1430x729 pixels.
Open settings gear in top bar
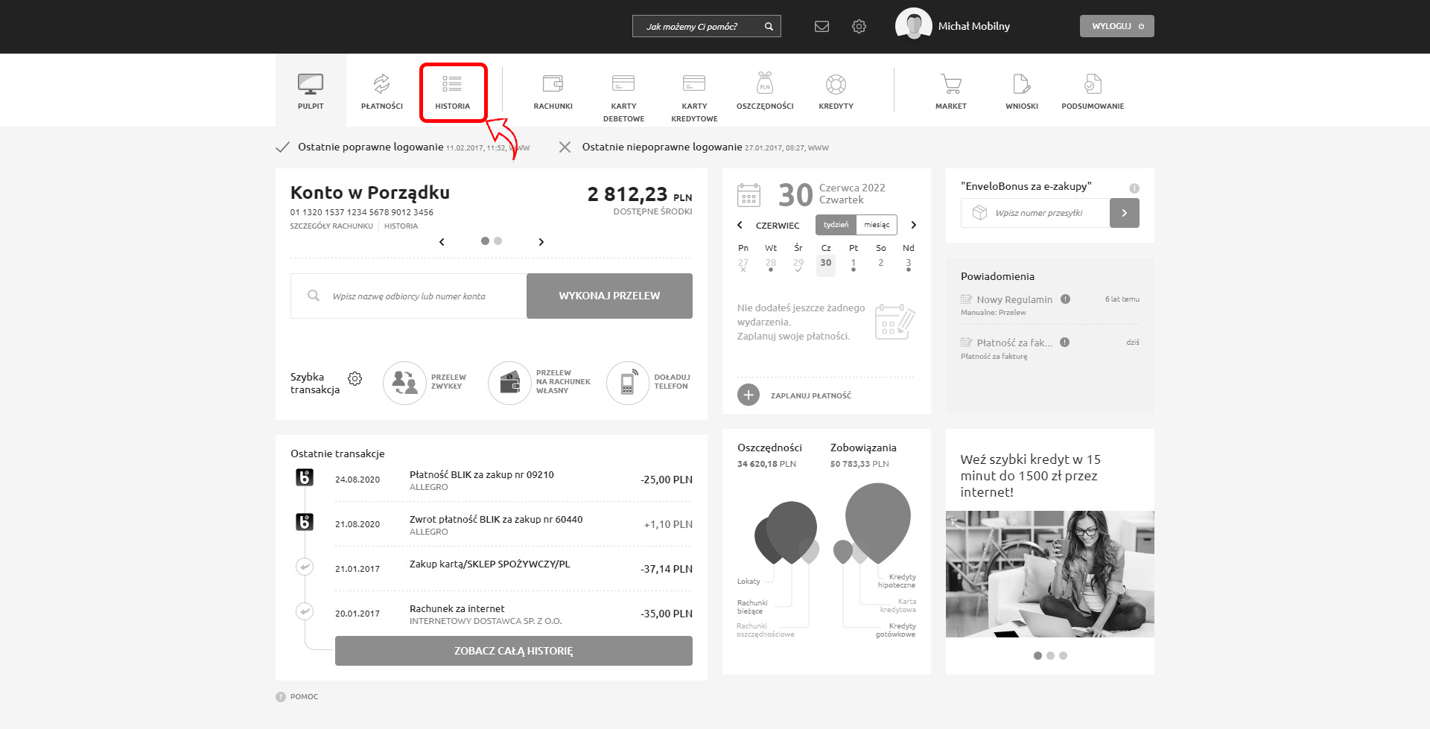click(x=859, y=27)
